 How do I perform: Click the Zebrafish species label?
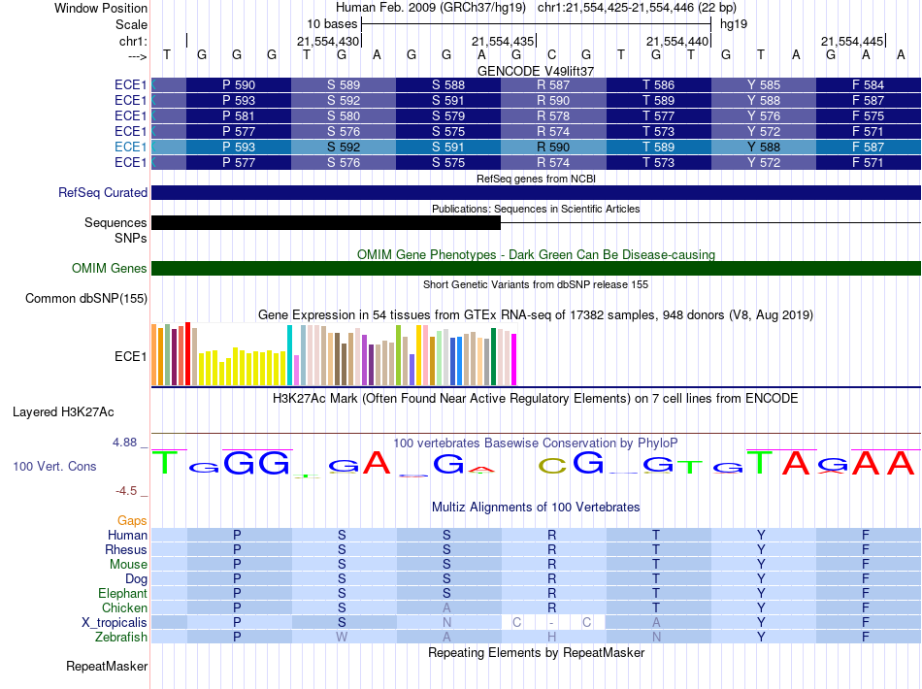(120, 638)
